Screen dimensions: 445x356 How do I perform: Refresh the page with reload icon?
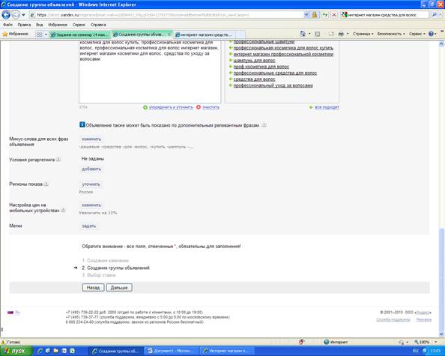point(325,15)
